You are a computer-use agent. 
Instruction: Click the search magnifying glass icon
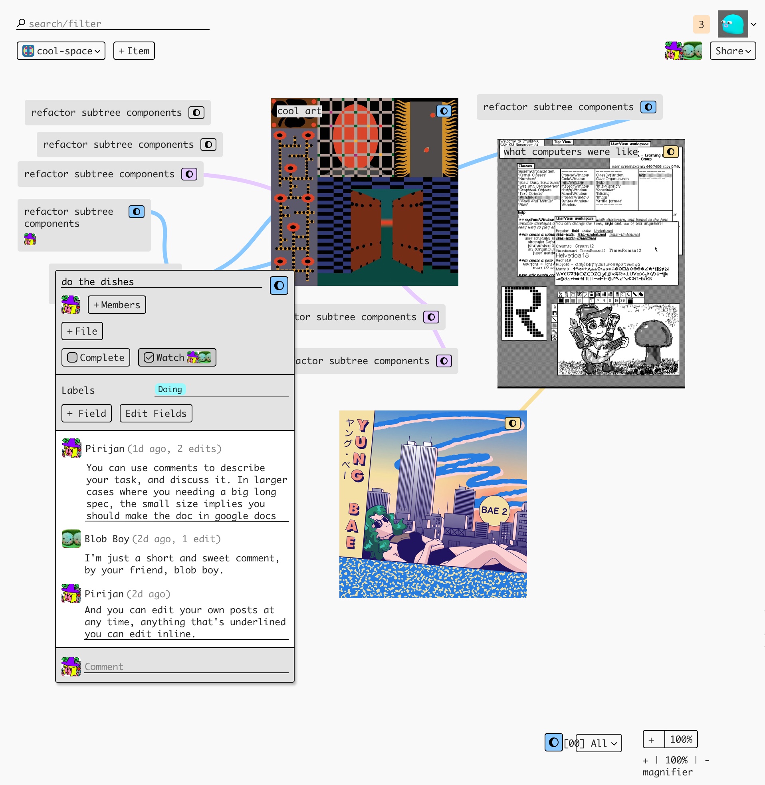pyautogui.click(x=21, y=23)
